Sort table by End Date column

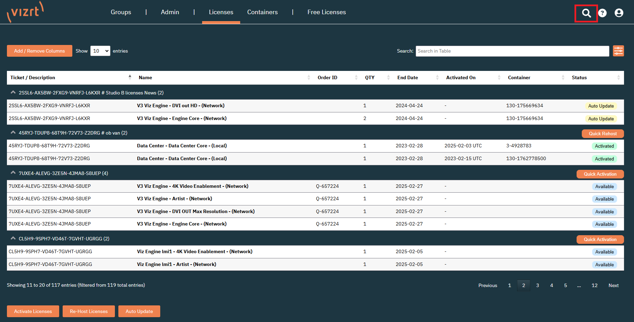point(418,77)
